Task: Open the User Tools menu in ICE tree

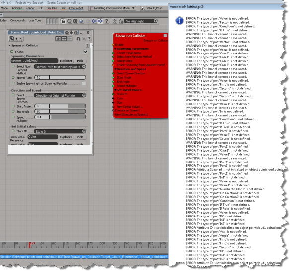Action: pyautogui.click(x=35, y=20)
